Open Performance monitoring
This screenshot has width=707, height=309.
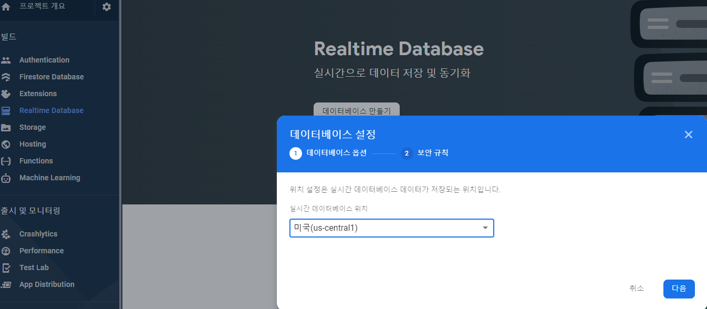pos(41,251)
